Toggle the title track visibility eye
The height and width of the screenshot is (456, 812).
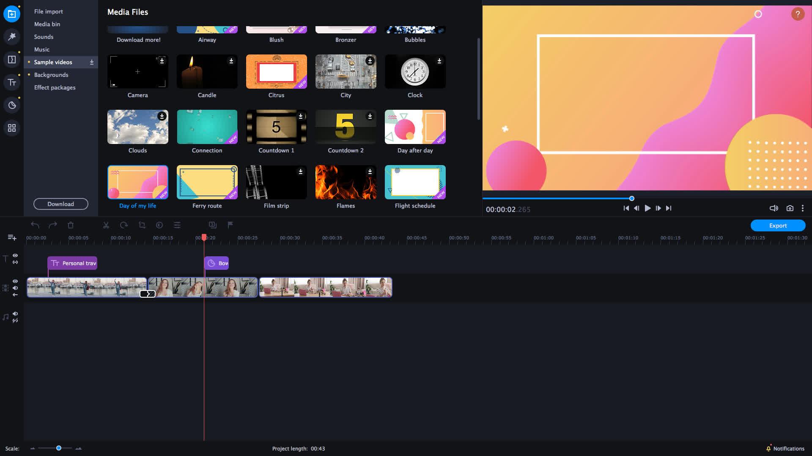(x=15, y=255)
